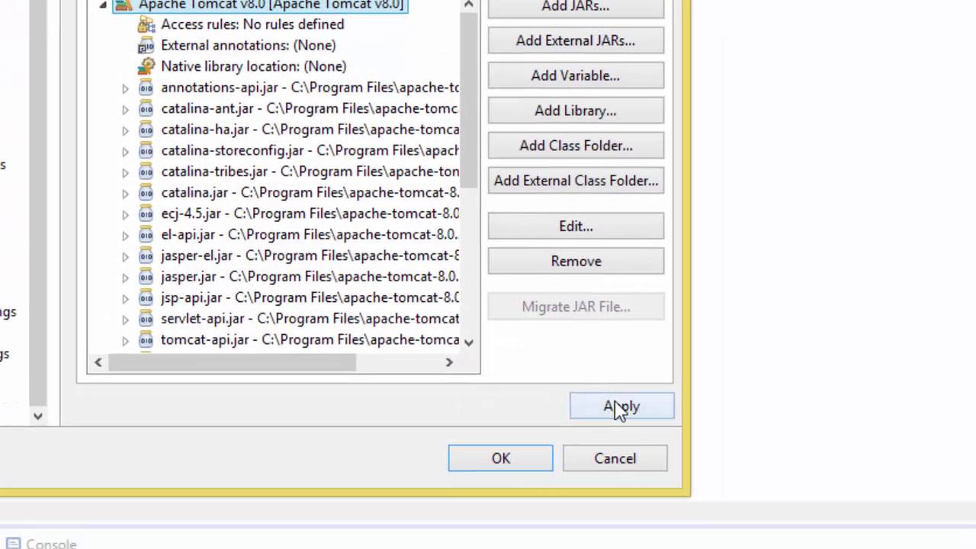
Task: Click the jar icon beside jasper-el.jar
Action: (x=146, y=255)
